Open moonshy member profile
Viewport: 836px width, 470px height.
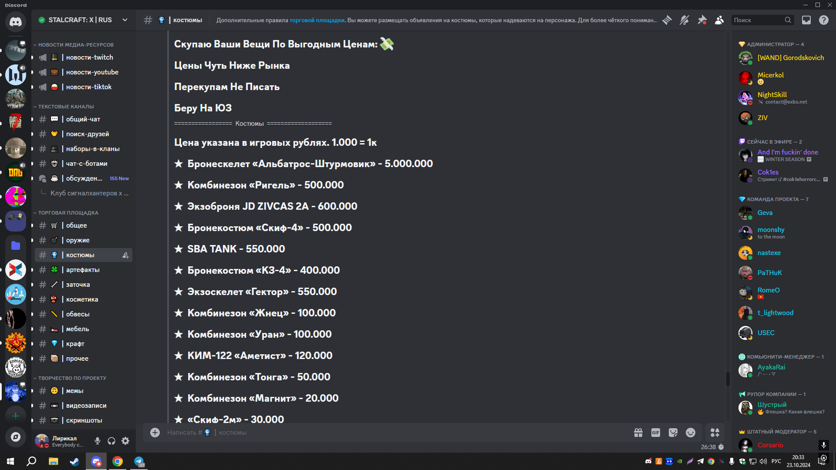point(785,233)
